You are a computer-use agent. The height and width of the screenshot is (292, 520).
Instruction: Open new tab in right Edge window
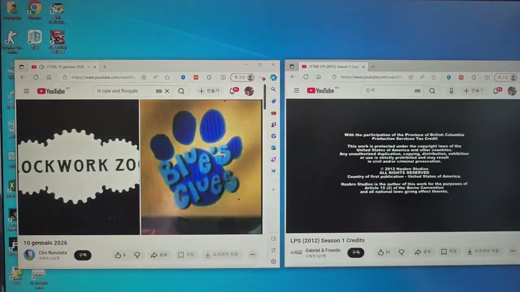(x=373, y=67)
